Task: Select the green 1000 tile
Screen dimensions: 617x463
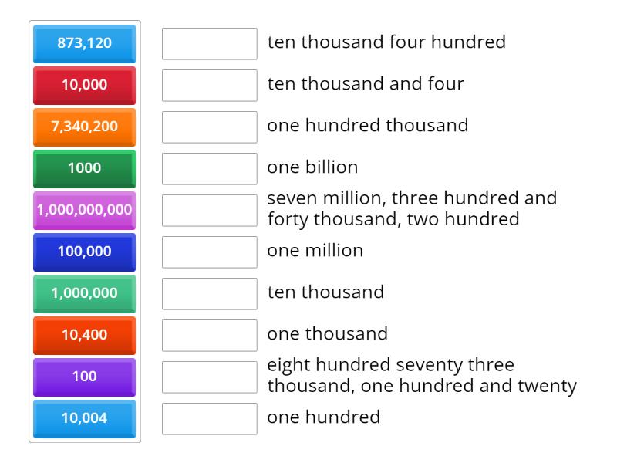Action: point(84,168)
